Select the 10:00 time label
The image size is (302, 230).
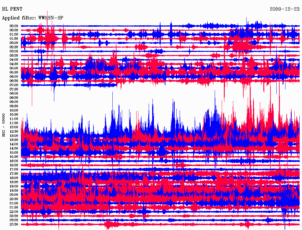14,110
